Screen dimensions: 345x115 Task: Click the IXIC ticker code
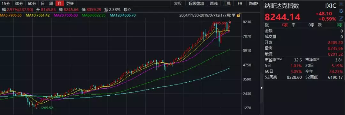[x=331, y=6]
